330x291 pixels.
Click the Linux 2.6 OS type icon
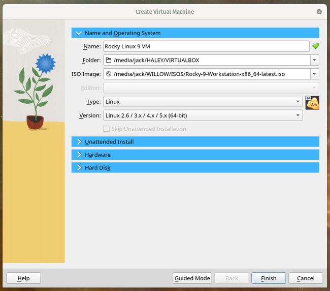click(x=312, y=103)
